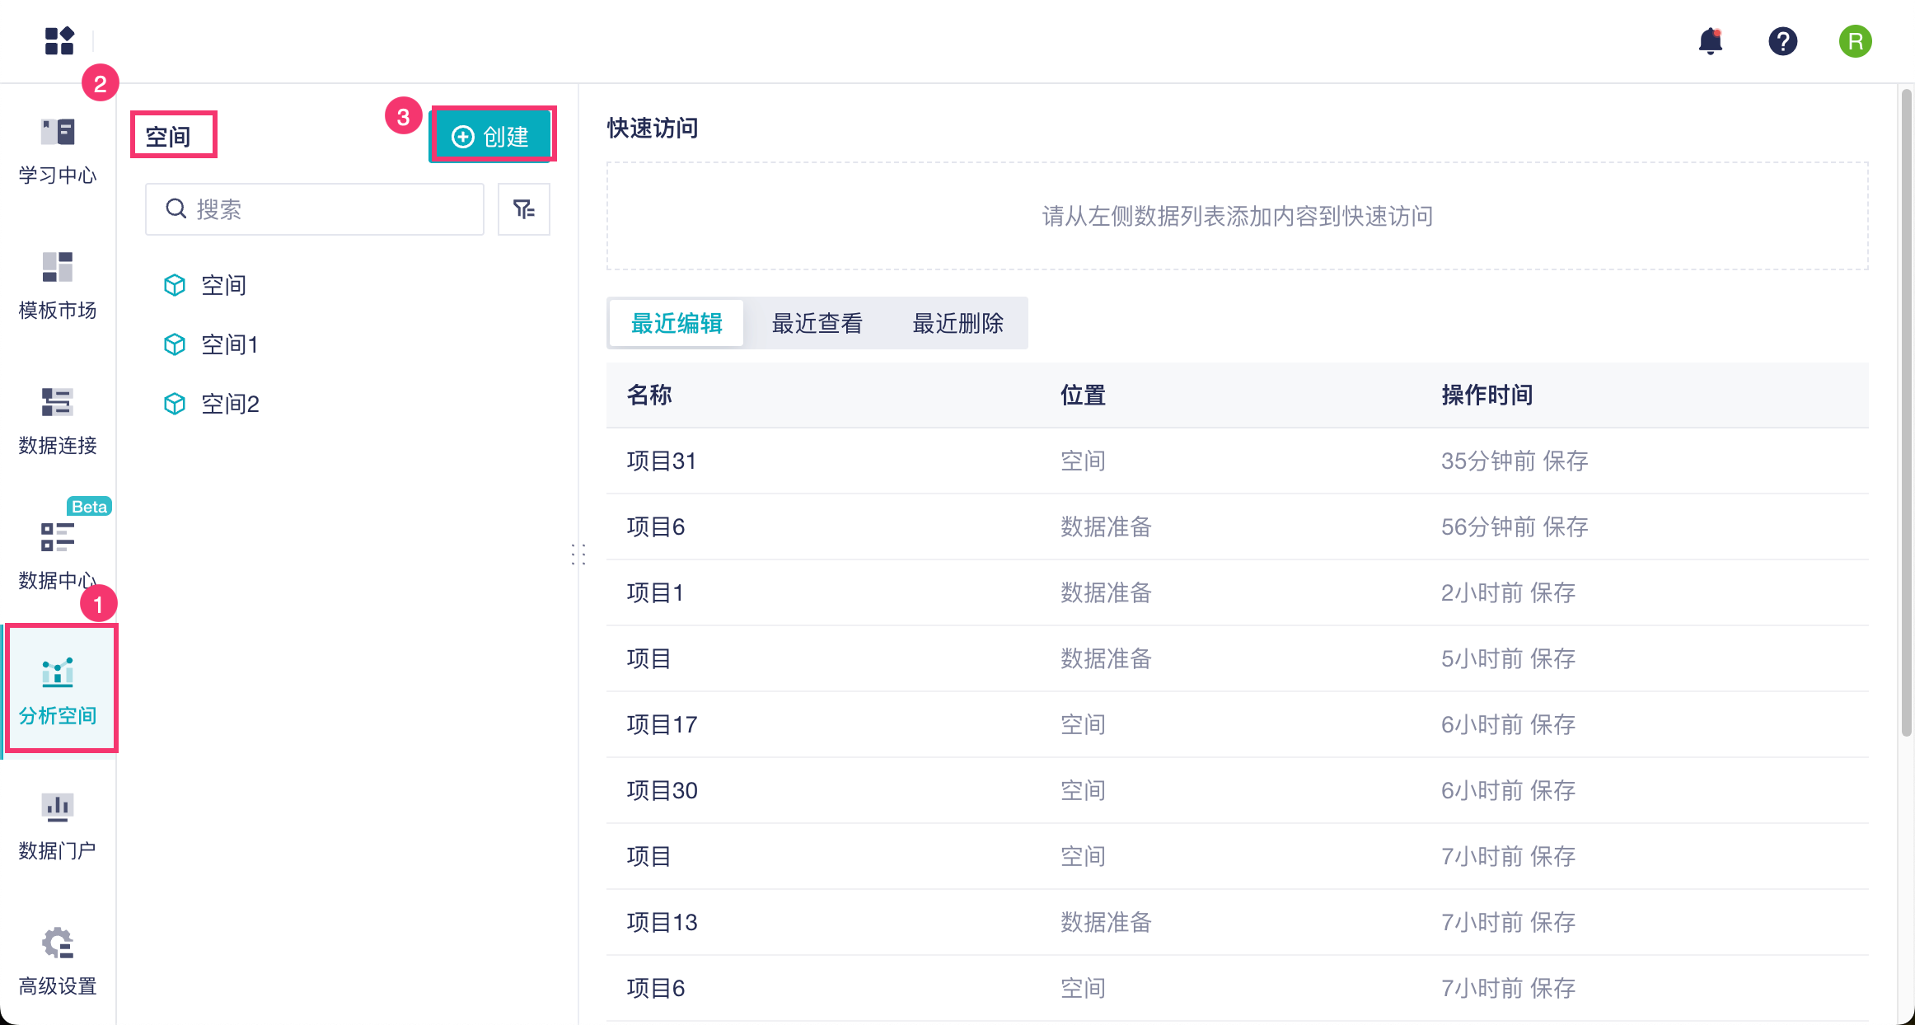Click the filter icon beside search

(524, 209)
